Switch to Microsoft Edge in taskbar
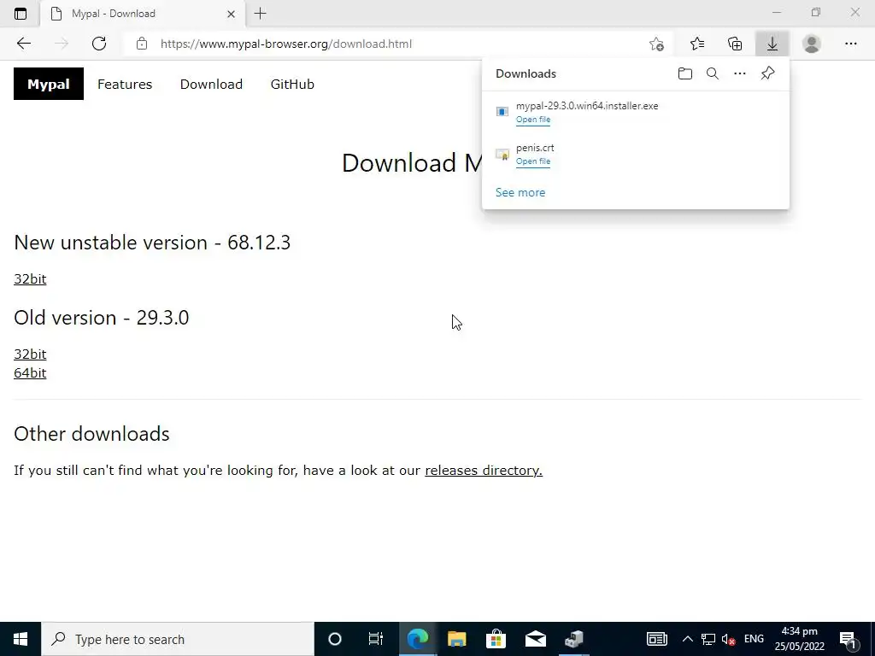875x656 pixels. (417, 639)
